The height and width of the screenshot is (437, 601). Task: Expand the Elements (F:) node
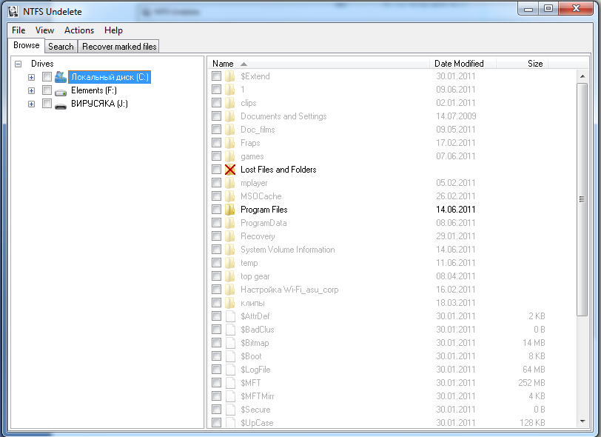coord(31,91)
